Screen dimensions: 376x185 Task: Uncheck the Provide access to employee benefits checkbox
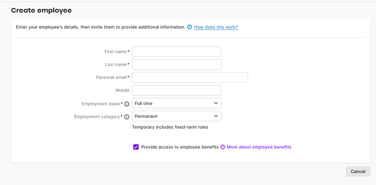point(136,147)
